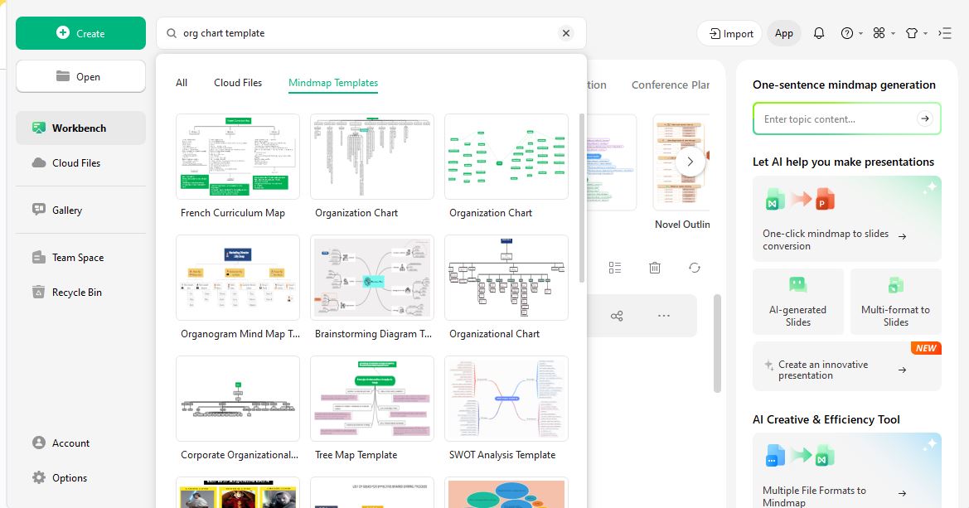Open Team Space in sidebar
Viewport: 969px width, 508px height.
pyautogui.click(x=80, y=258)
